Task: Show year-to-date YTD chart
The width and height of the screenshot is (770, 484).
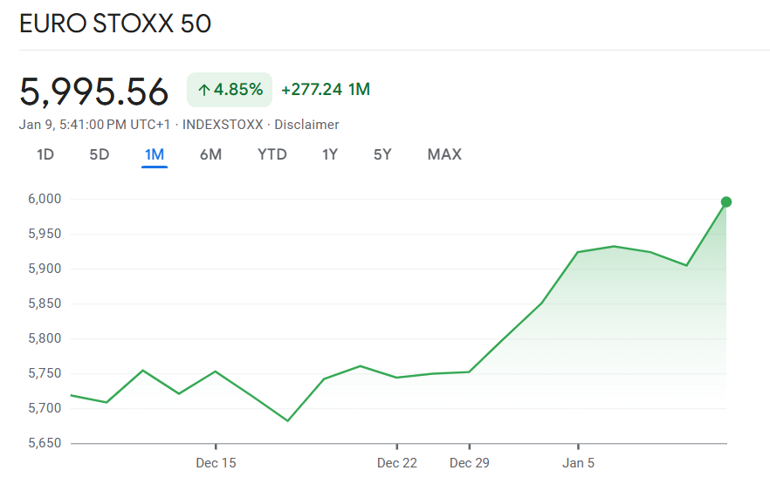Action: pyautogui.click(x=272, y=154)
